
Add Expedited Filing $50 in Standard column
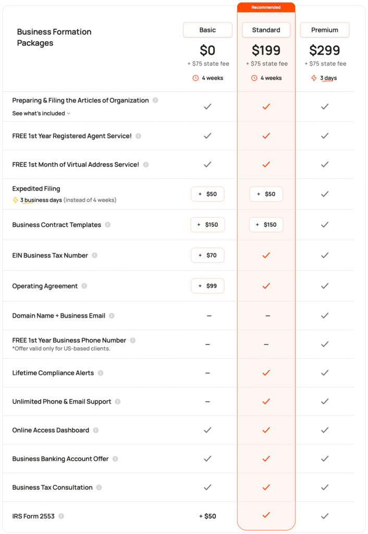tap(266, 194)
